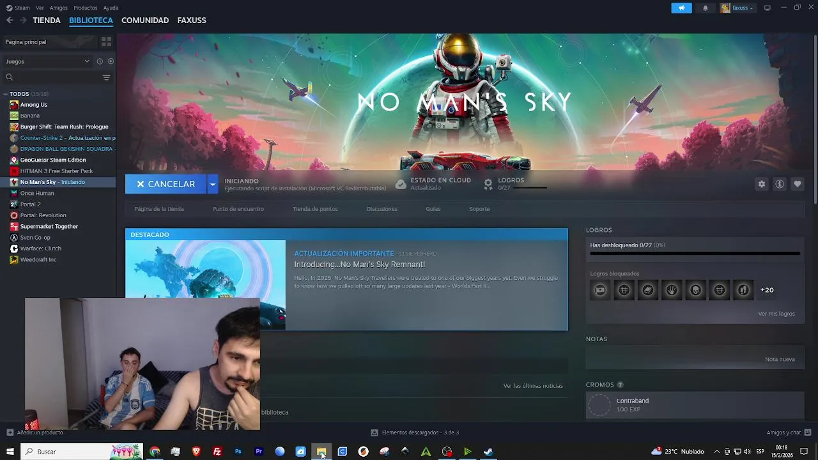Go forward with the right arrow

pos(23,20)
